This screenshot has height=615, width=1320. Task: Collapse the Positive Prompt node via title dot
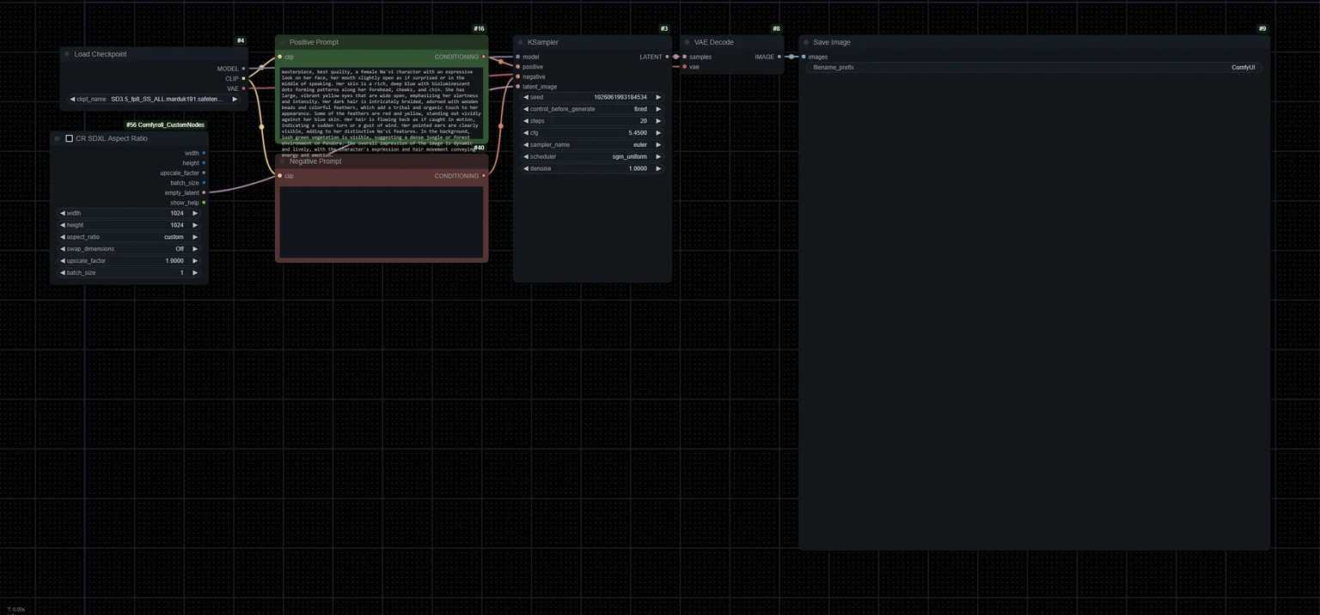(282, 42)
